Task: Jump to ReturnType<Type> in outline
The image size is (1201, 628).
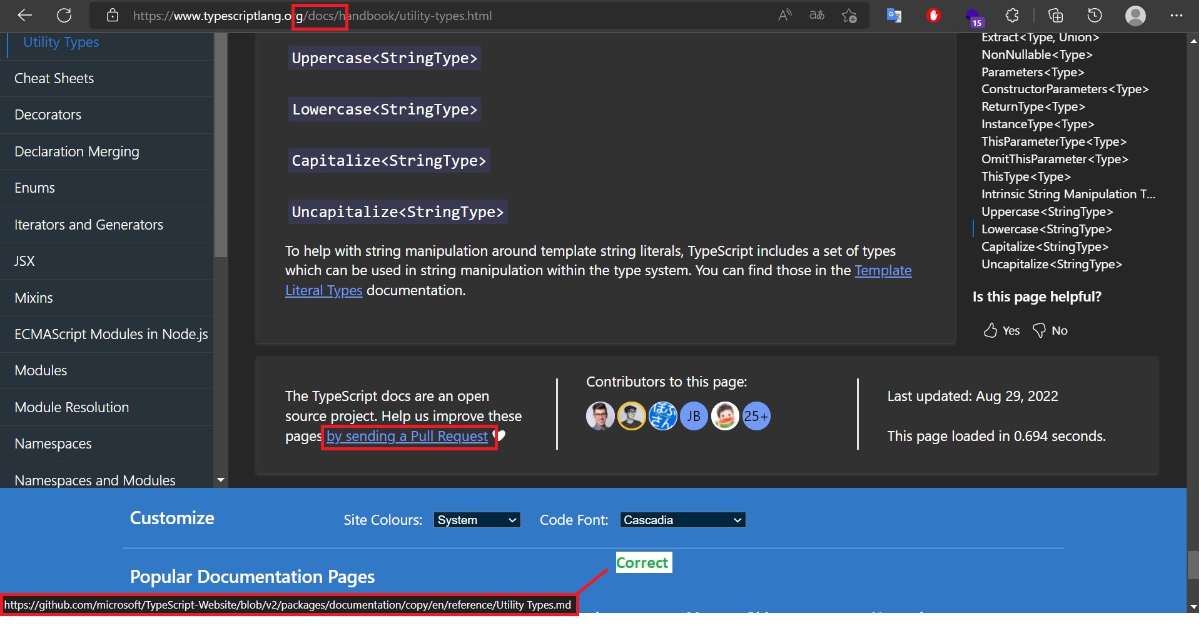Action: tap(1033, 106)
